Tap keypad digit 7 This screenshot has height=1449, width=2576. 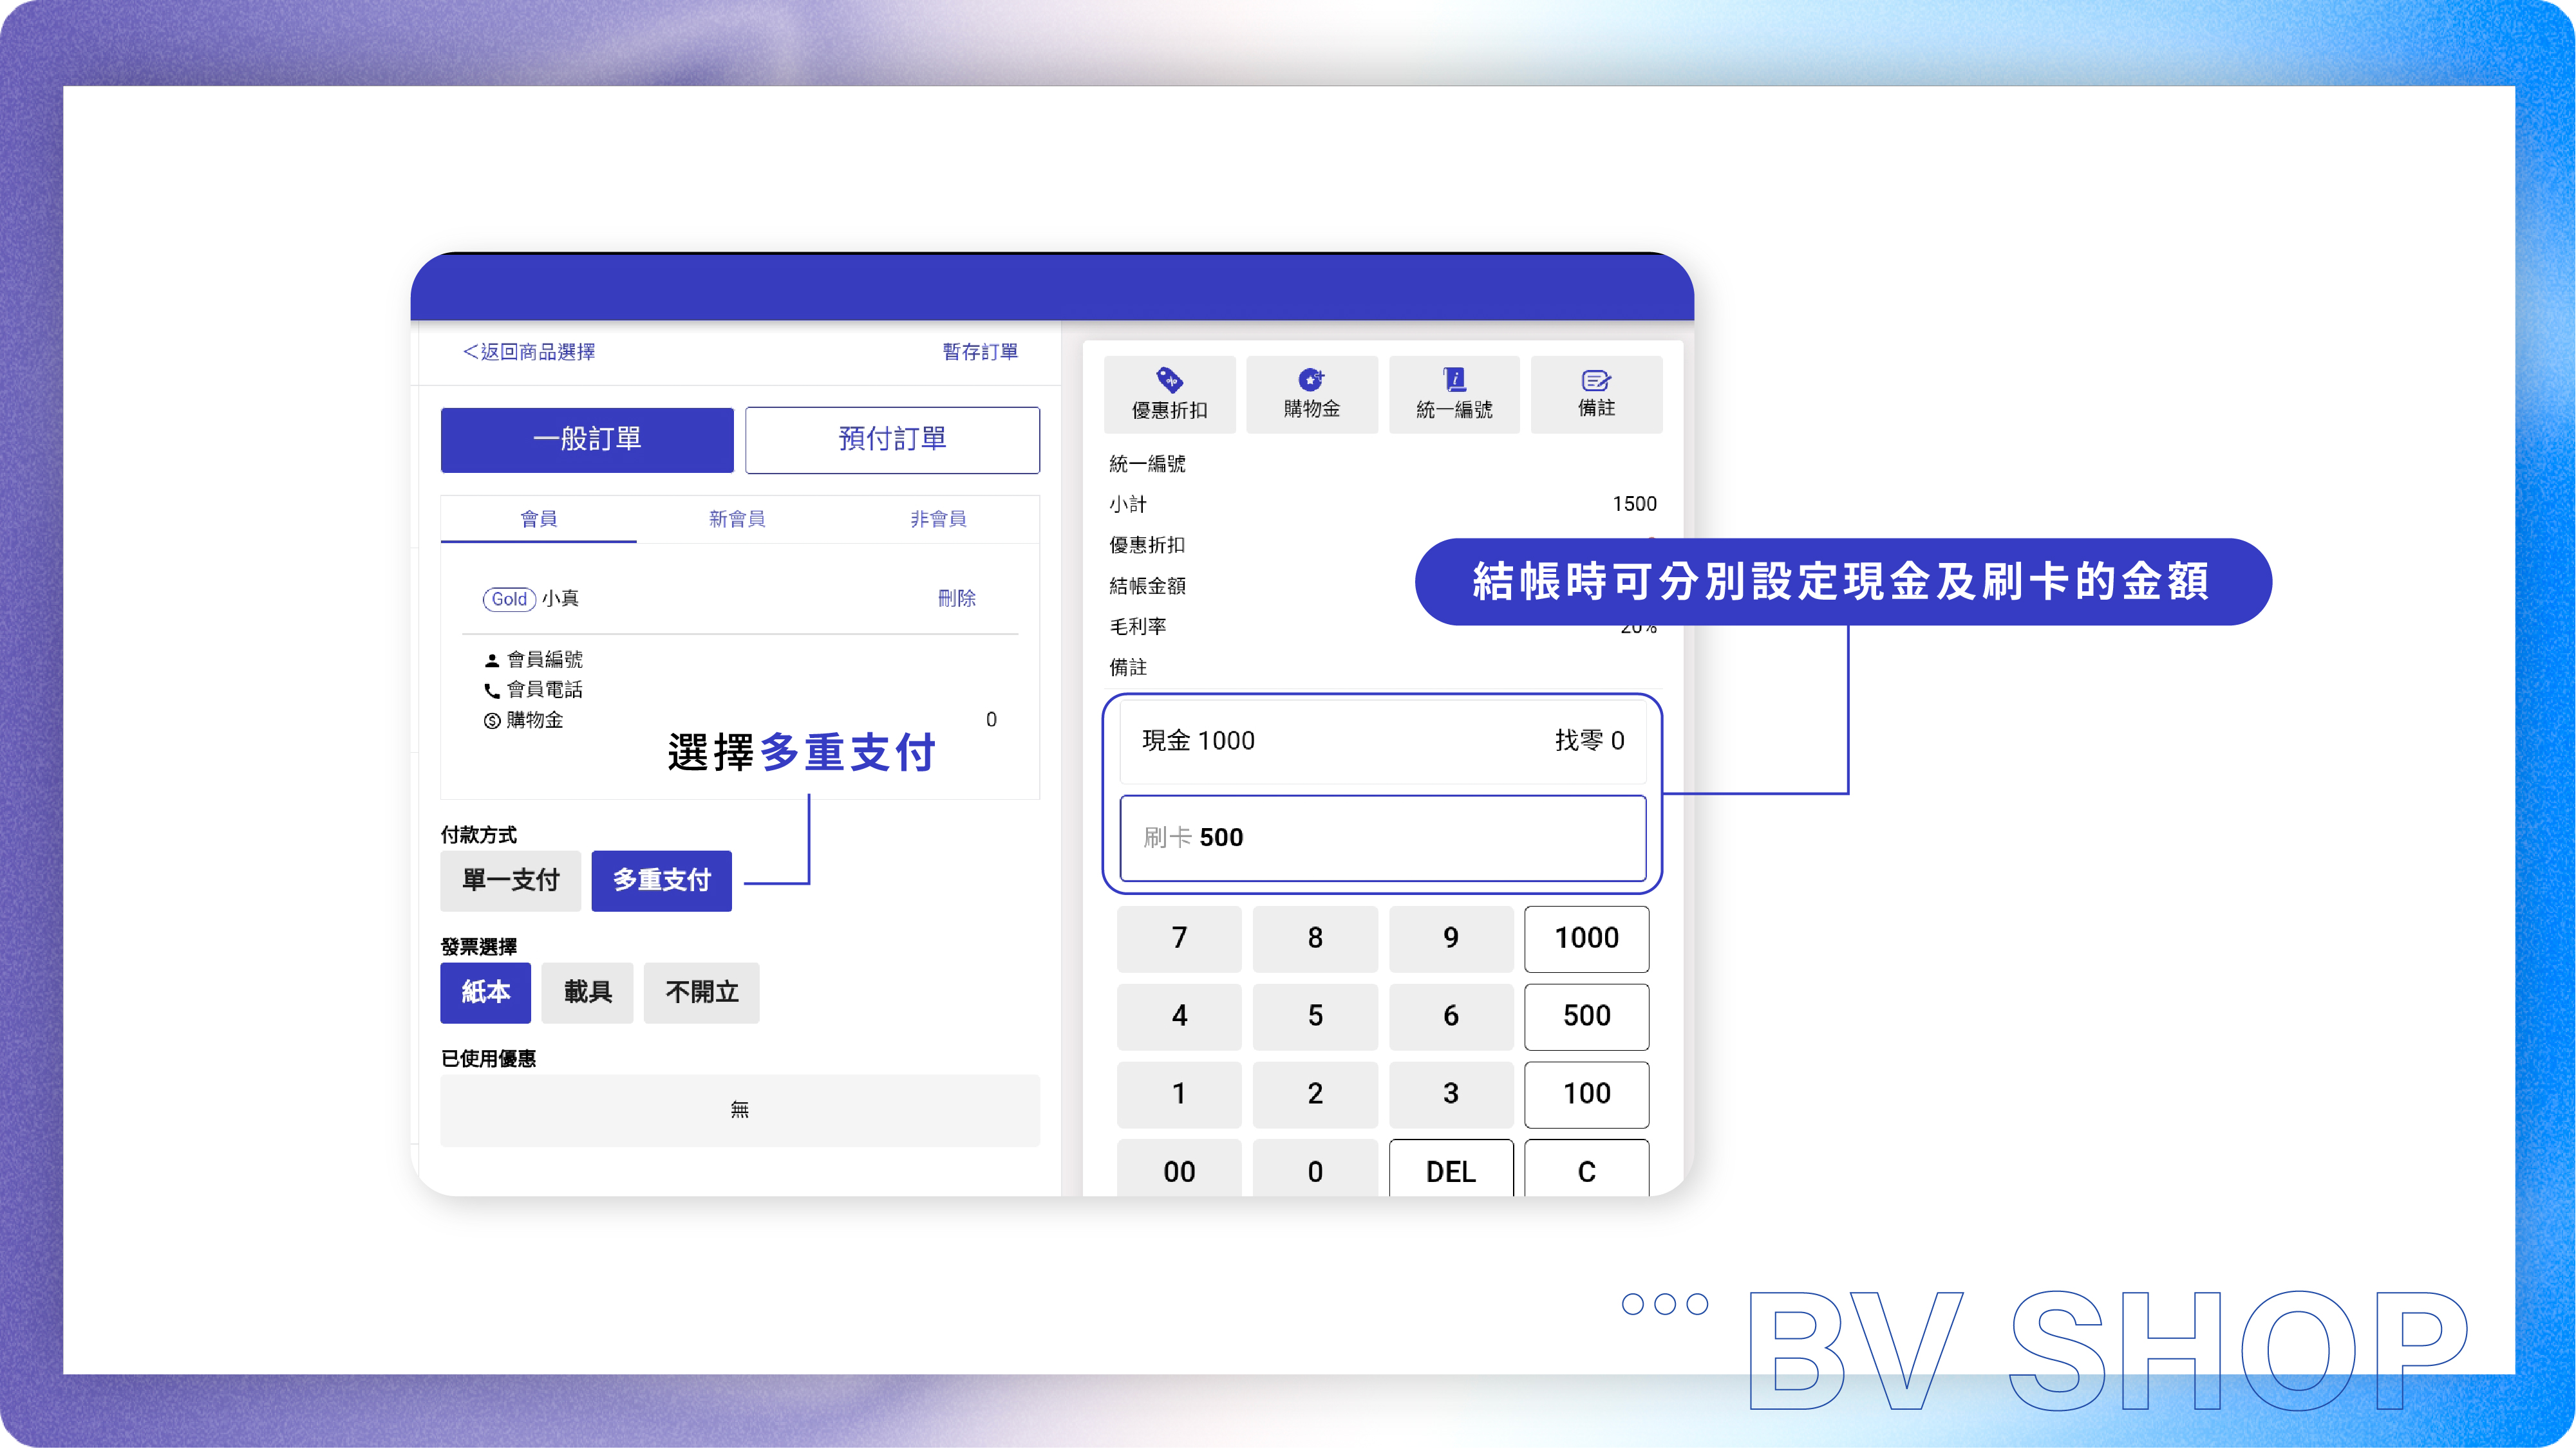point(1179,939)
